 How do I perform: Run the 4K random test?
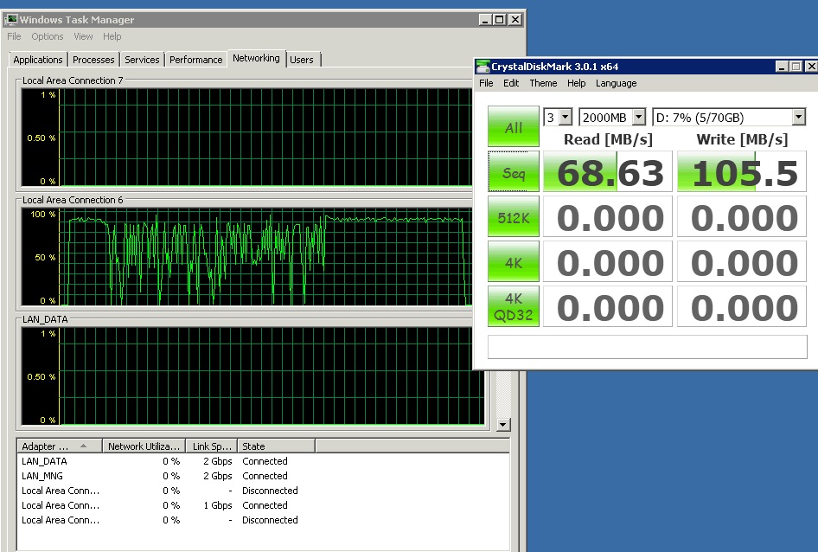(x=514, y=261)
